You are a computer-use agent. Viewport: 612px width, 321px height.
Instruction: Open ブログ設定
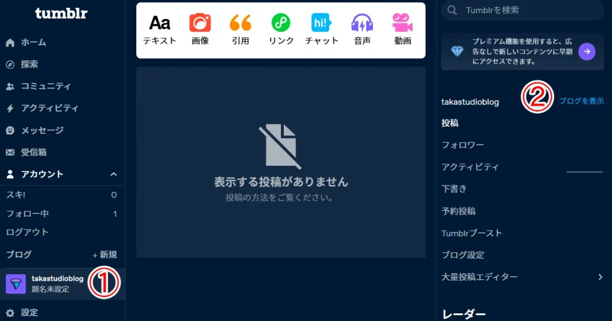pos(463,255)
